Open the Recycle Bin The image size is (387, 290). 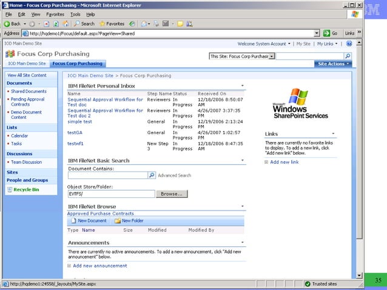(x=27, y=189)
